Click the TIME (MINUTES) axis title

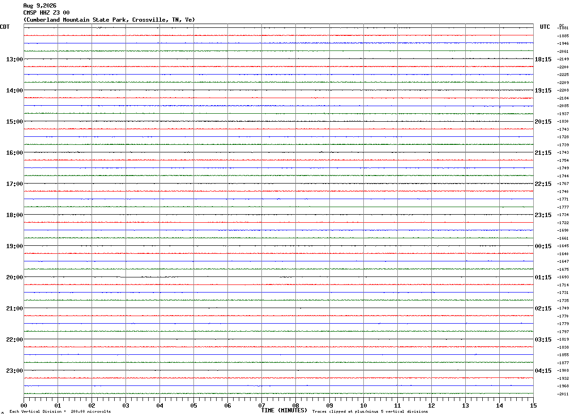click(284, 410)
